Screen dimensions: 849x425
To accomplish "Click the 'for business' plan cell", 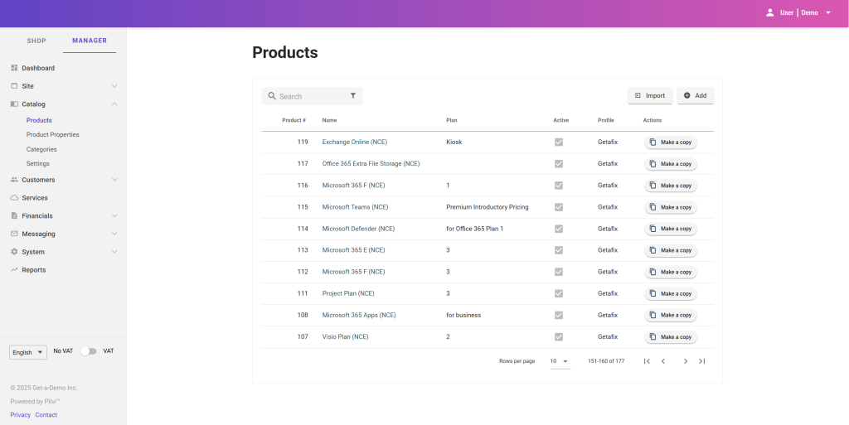I will click(463, 316).
